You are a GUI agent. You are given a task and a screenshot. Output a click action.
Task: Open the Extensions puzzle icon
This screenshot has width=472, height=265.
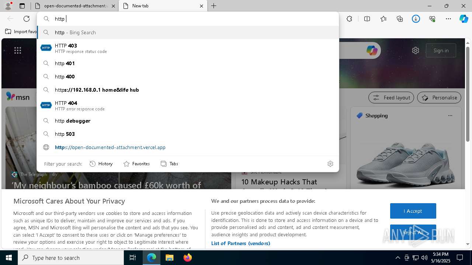(349, 19)
